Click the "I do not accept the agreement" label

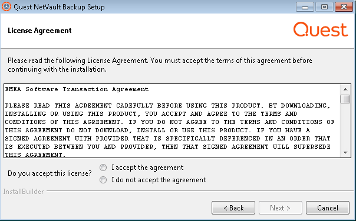[x=159, y=180]
